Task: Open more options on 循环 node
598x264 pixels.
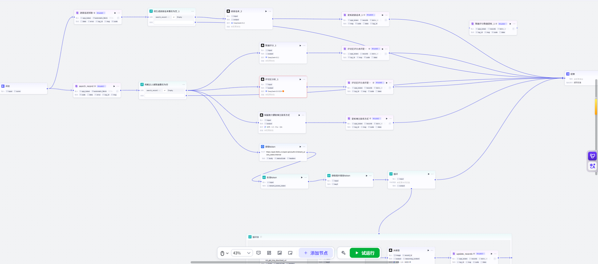Action: coord(432,174)
